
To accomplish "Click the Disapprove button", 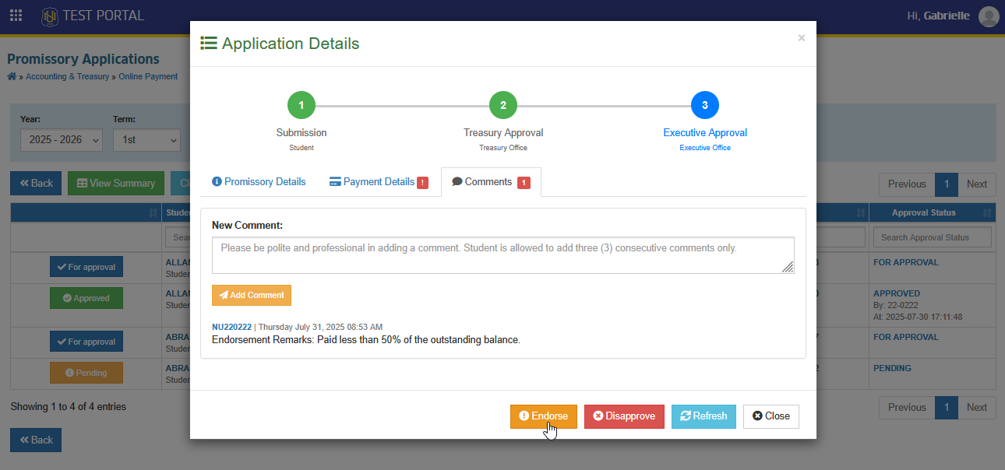I will tap(624, 416).
